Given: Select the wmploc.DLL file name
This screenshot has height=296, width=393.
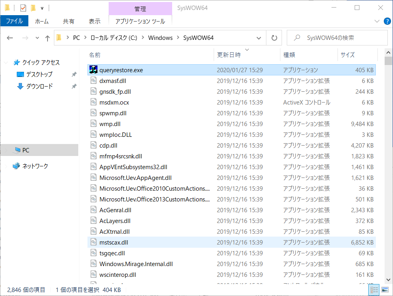Looking at the screenshot, I should pos(115,135).
